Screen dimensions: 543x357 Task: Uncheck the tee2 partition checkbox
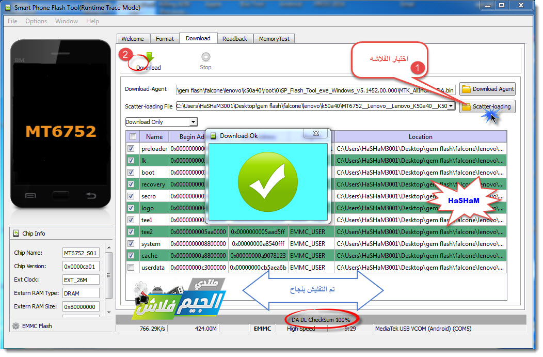tap(131, 232)
